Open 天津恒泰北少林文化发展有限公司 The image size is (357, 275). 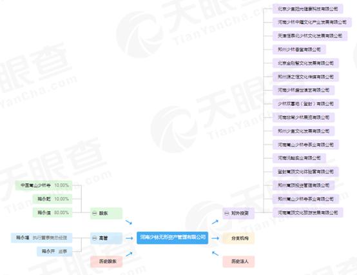coord(310,36)
